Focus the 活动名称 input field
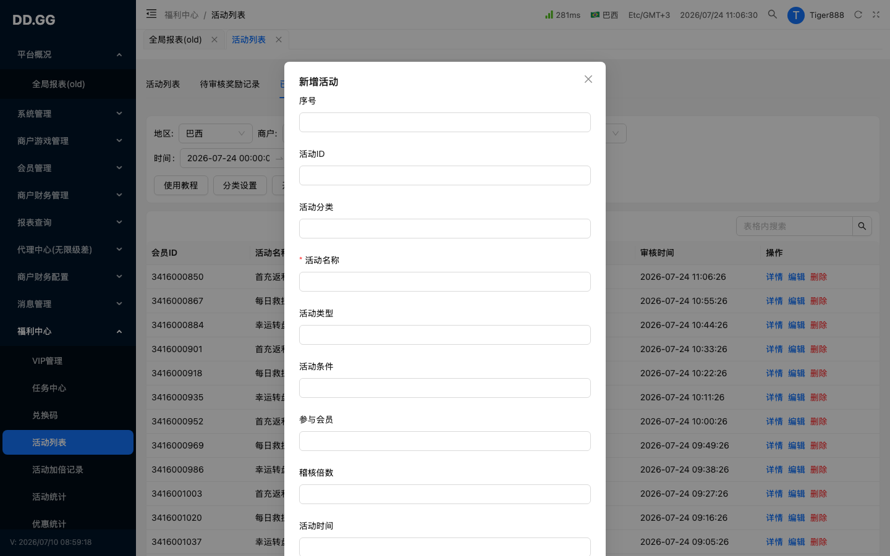 [445, 282]
